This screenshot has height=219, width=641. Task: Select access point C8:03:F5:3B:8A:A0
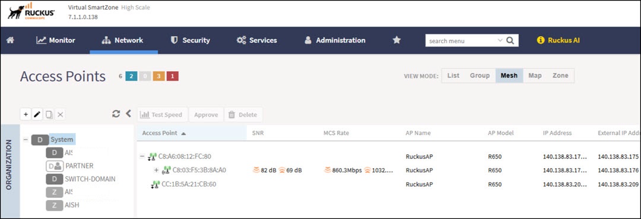(199, 170)
